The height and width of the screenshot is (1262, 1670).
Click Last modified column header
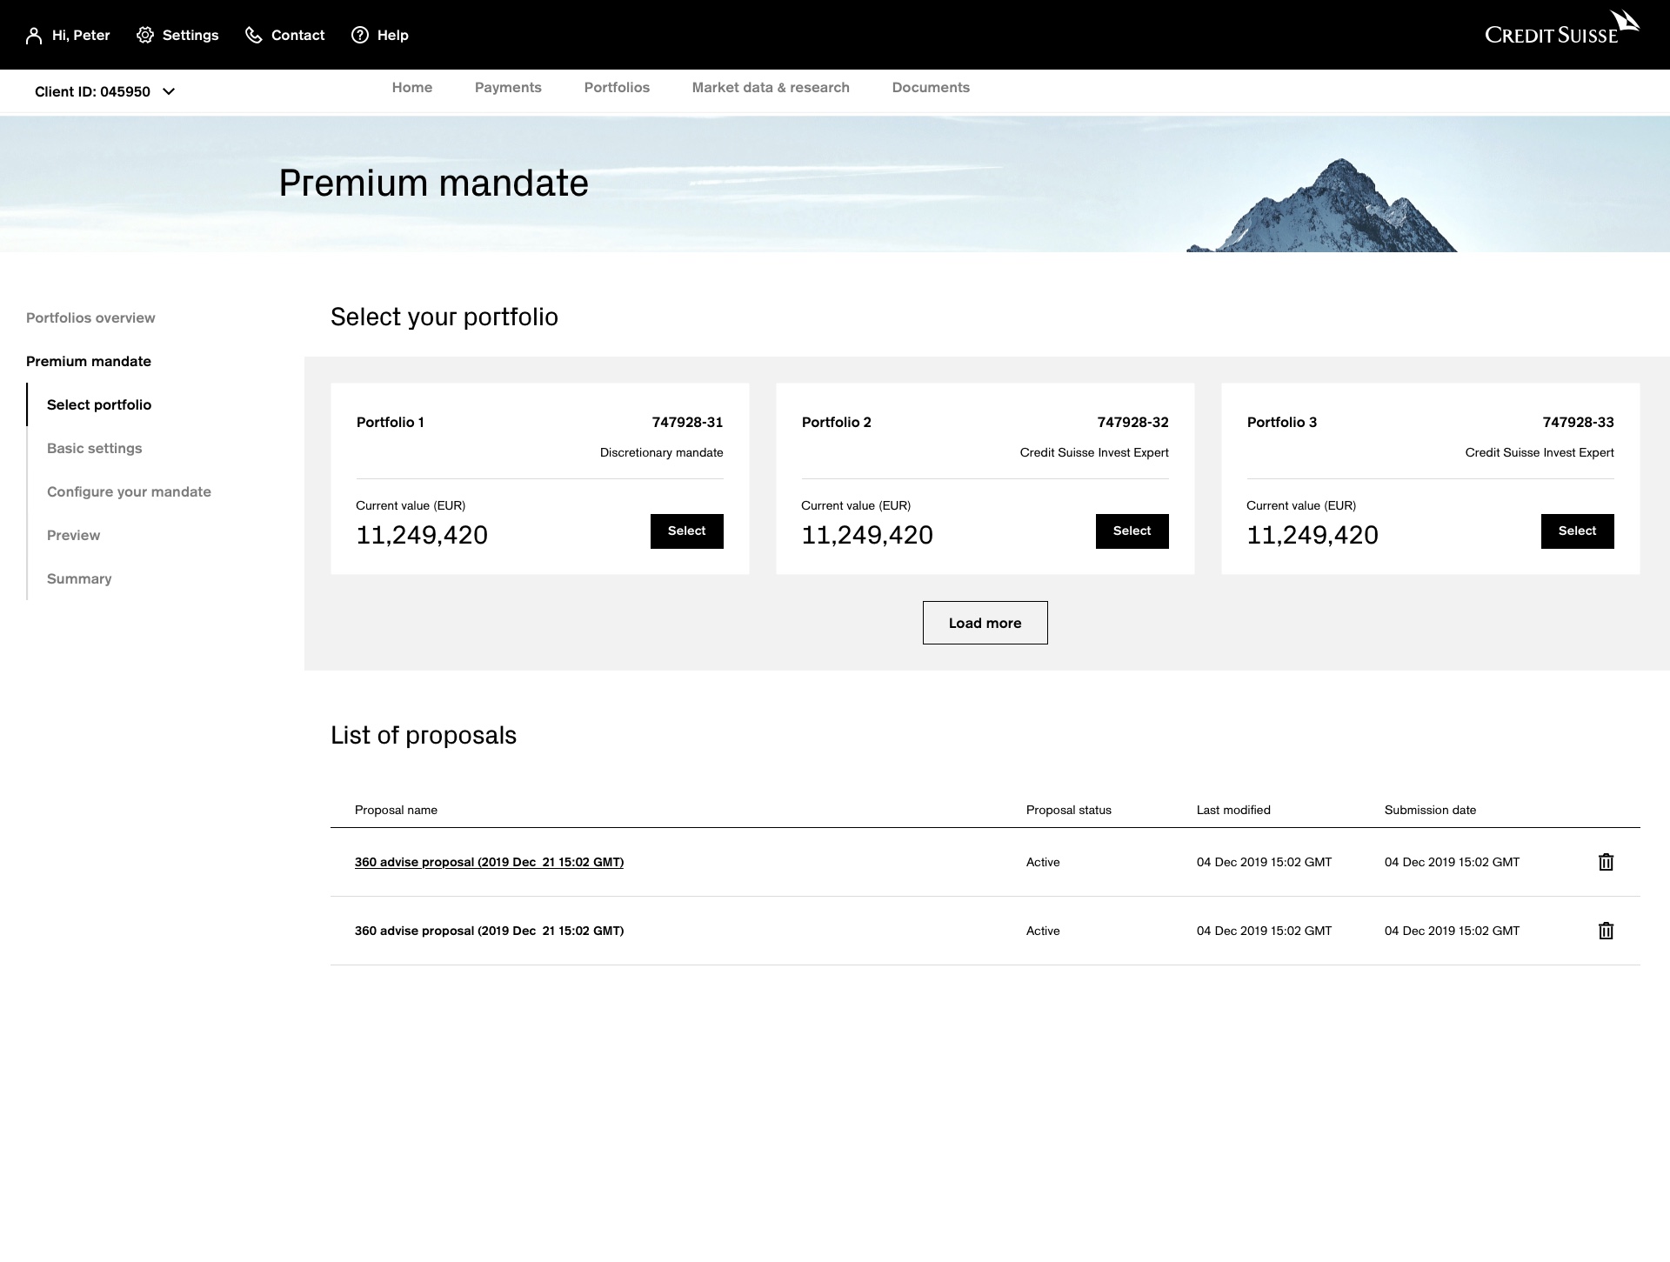[1233, 810]
